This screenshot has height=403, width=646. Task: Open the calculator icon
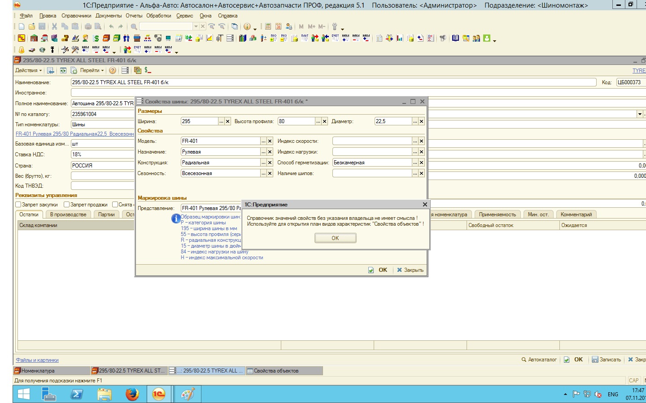click(268, 26)
